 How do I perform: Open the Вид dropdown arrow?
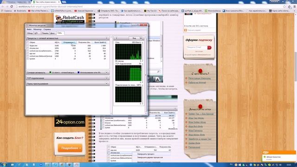[x=141, y=38]
